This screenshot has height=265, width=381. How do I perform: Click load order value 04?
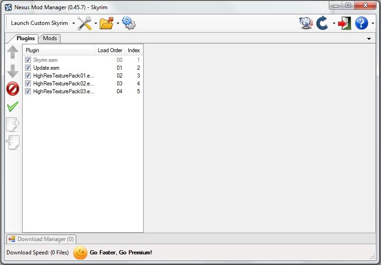point(119,91)
